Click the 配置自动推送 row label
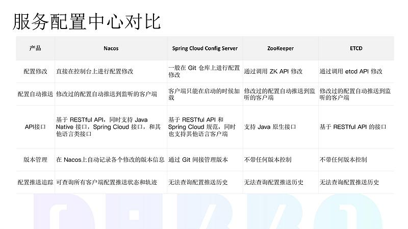This screenshot has height=229, width=408. [x=35, y=94]
